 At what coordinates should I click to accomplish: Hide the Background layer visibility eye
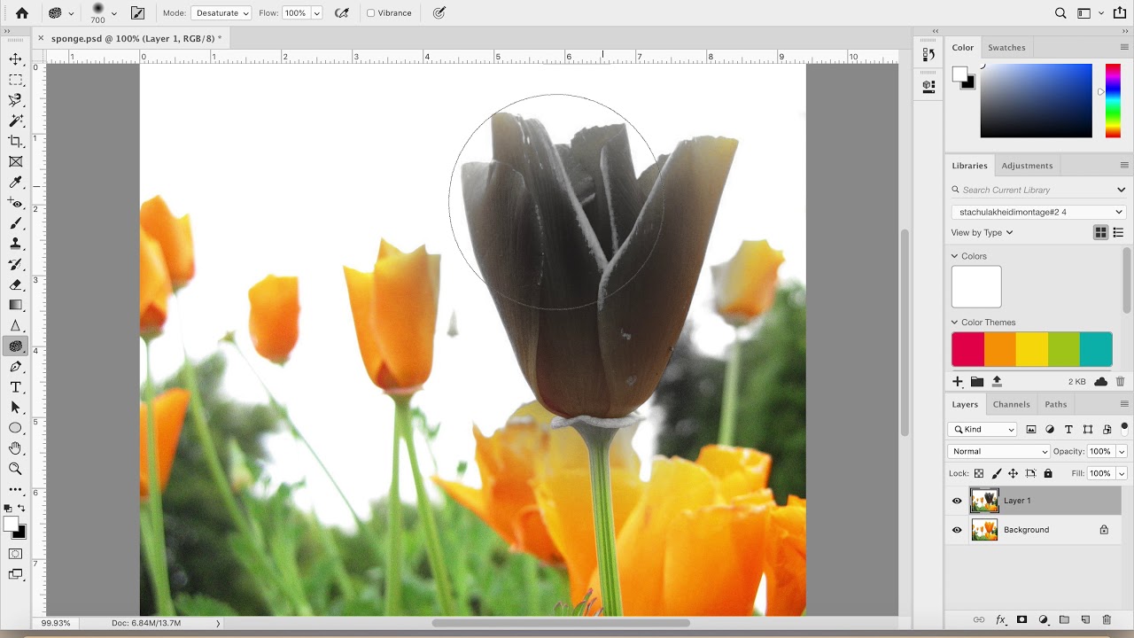point(957,530)
